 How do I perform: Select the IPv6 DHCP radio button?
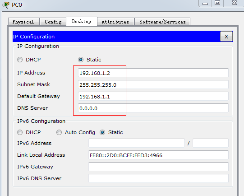(x=20, y=132)
